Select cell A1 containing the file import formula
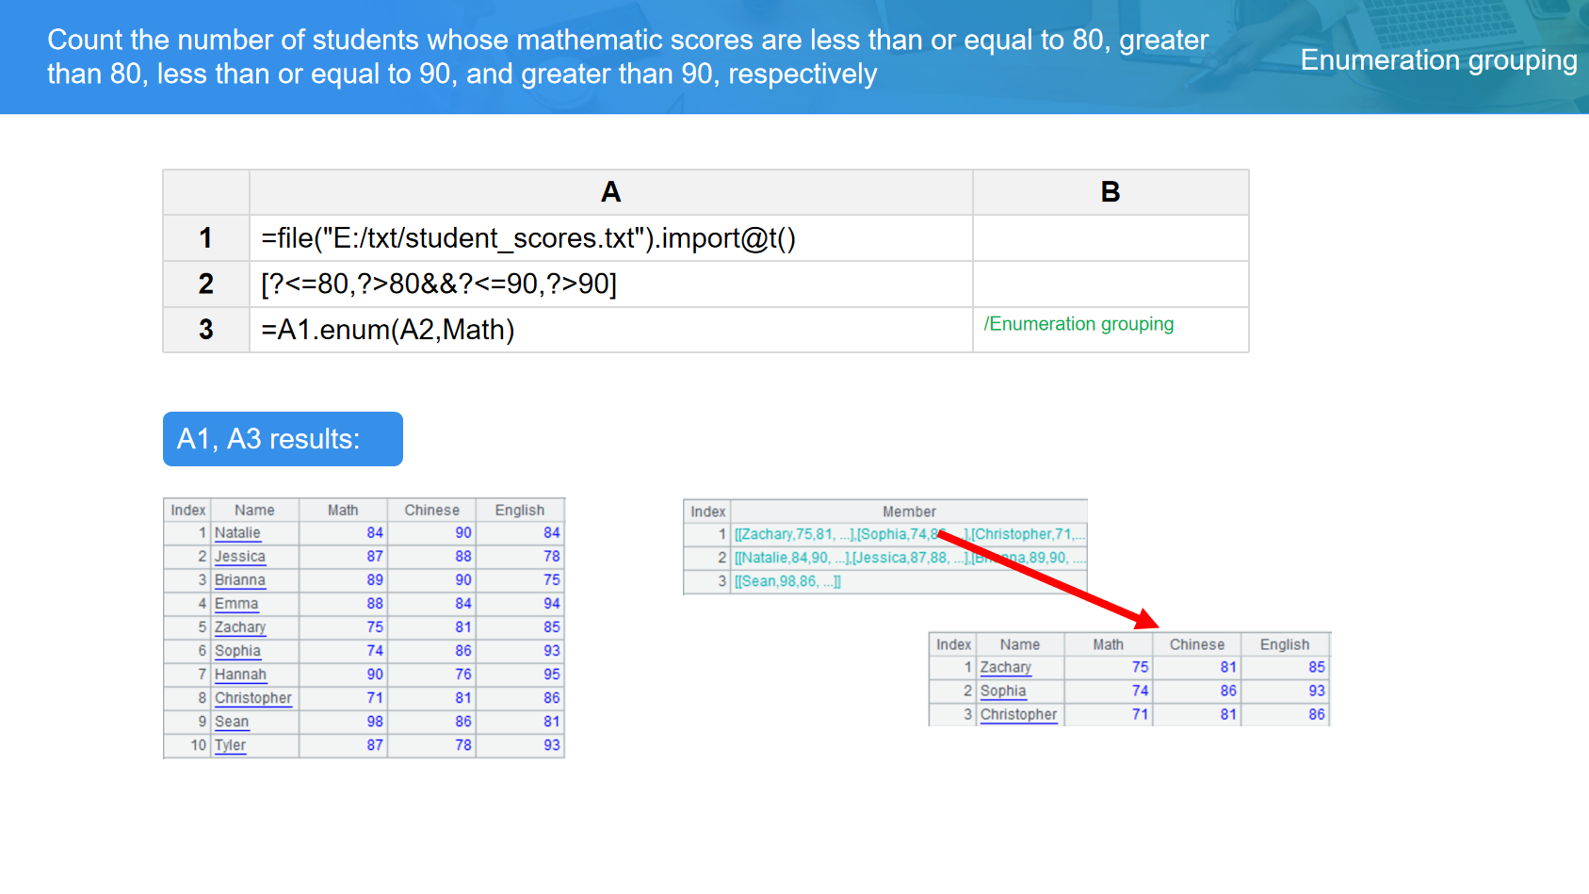This screenshot has width=1589, height=894. point(610,238)
